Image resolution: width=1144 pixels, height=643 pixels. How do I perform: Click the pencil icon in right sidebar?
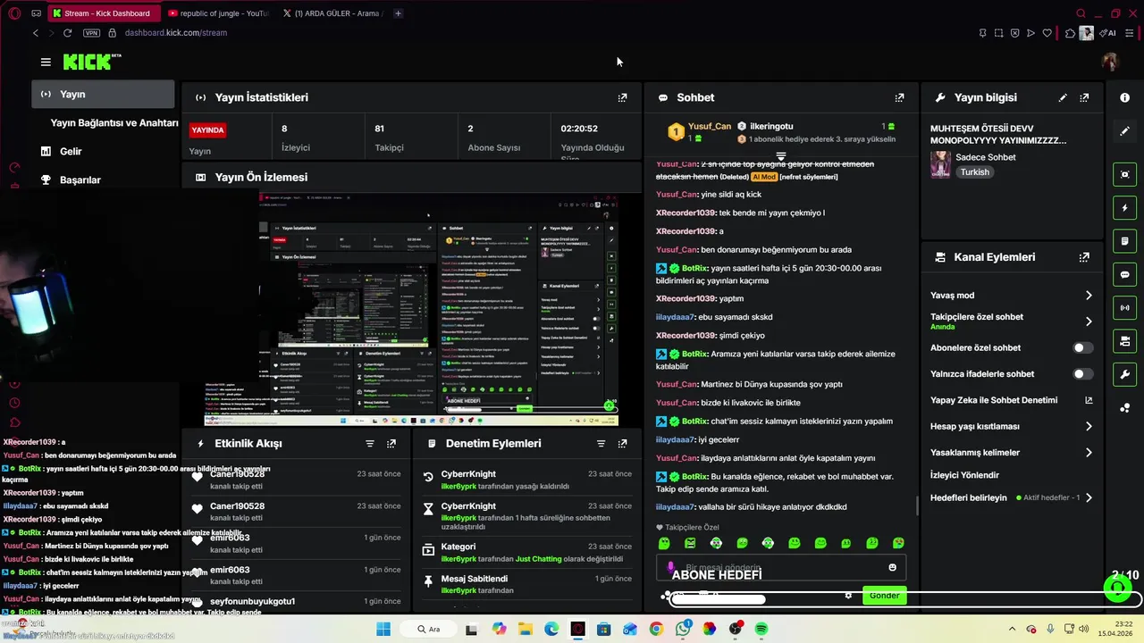[x=1124, y=130]
